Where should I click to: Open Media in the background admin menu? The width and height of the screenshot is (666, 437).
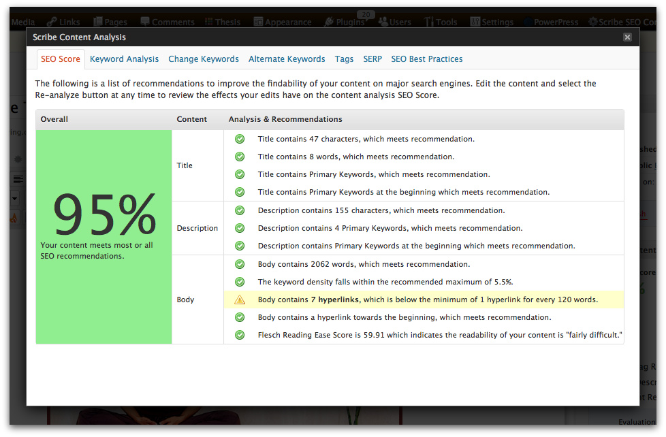(23, 22)
